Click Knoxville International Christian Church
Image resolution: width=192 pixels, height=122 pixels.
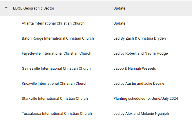click(55, 84)
